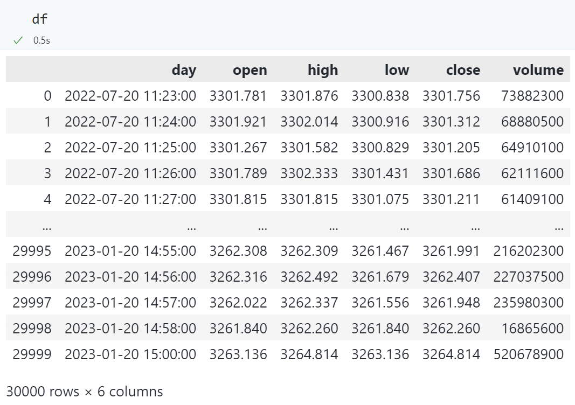Click row index 0
Screen dimensions: 575x405
[x=47, y=96]
